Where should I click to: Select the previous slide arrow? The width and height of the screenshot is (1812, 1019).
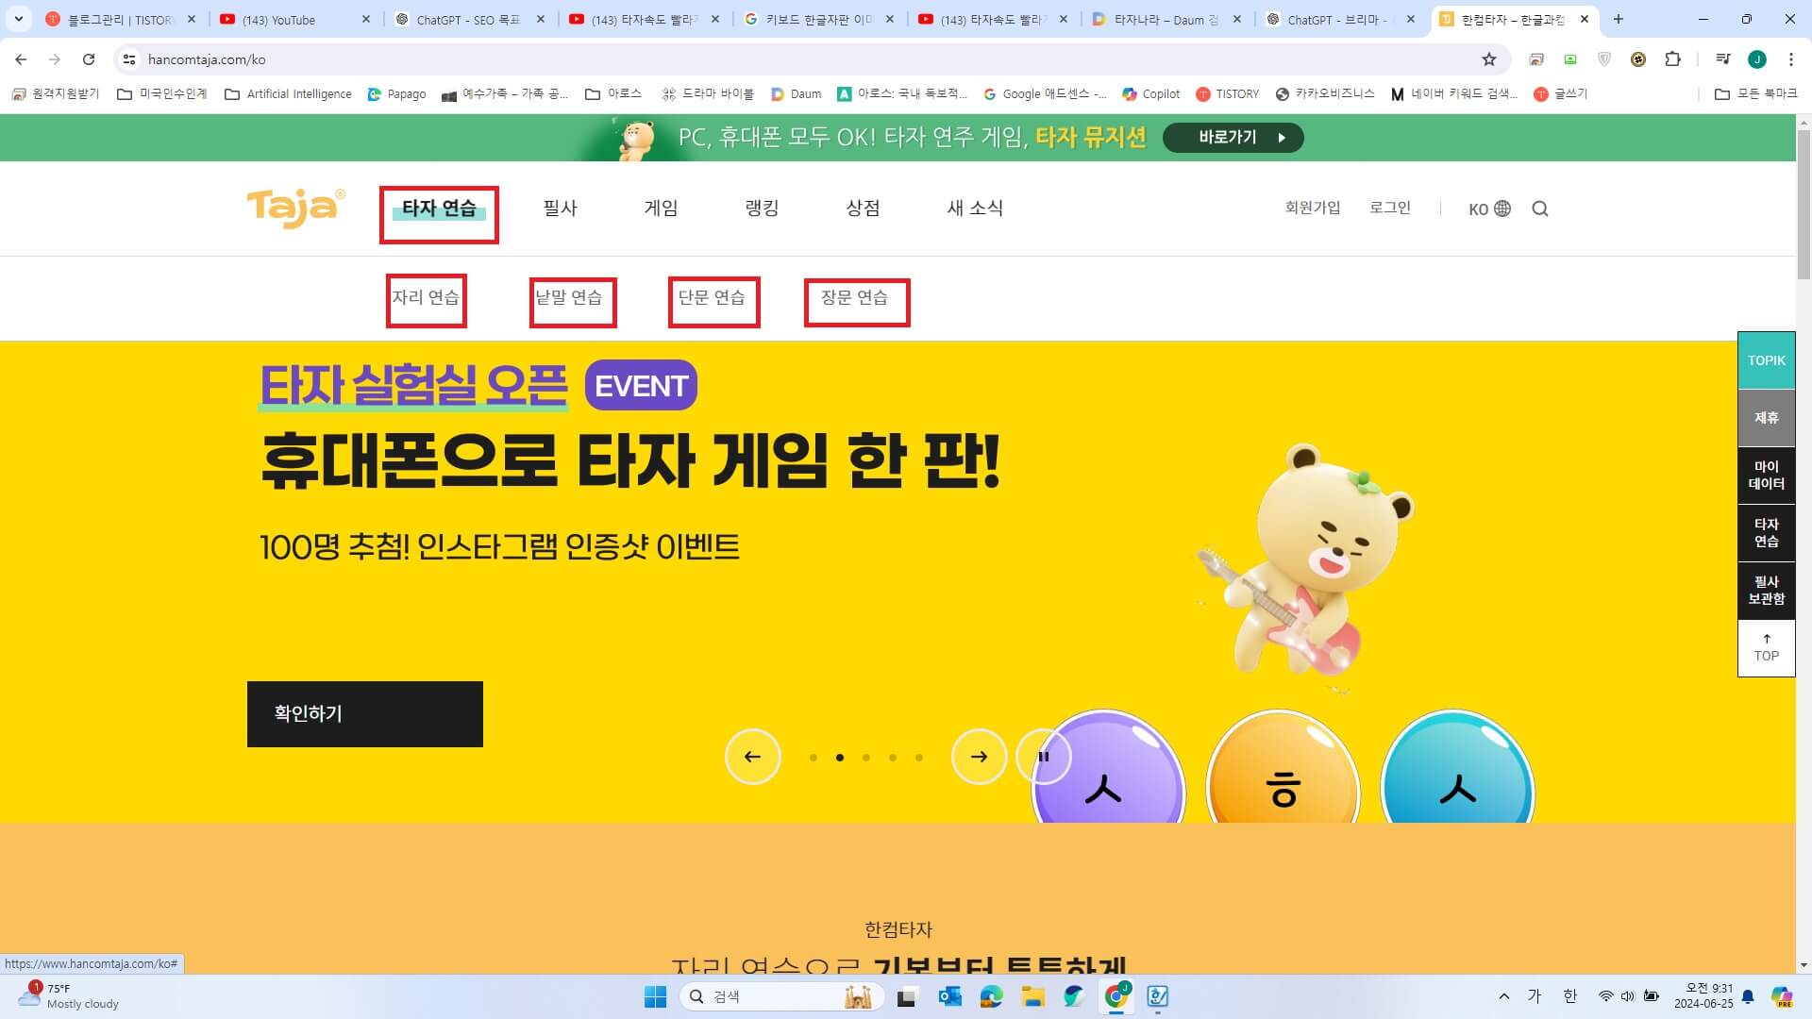tap(752, 757)
